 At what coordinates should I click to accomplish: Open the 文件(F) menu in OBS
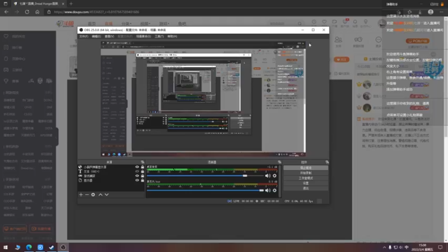pyautogui.click(x=83, y=36)
